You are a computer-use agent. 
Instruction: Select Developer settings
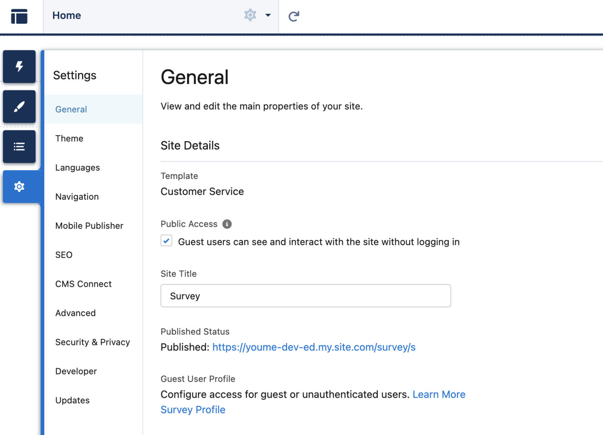(76, 371)
